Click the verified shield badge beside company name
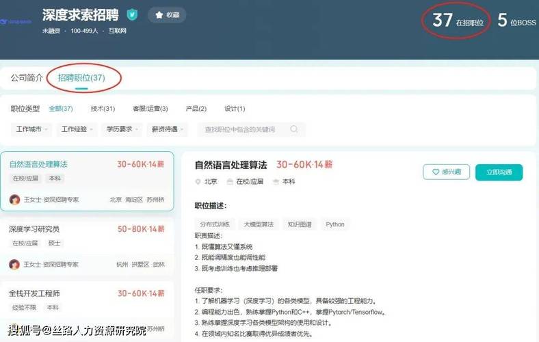The image size is (539, 342). pyautogui.click(x=132, y=15)
